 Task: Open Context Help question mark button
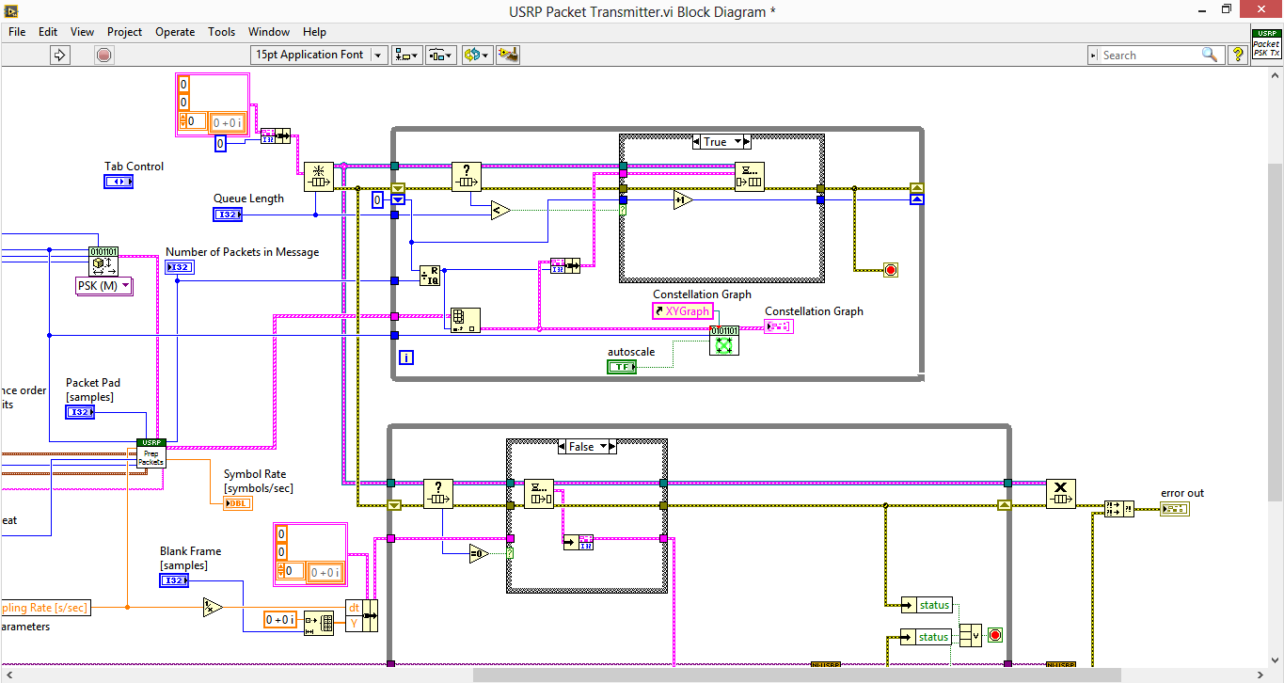coord(1238,55)
